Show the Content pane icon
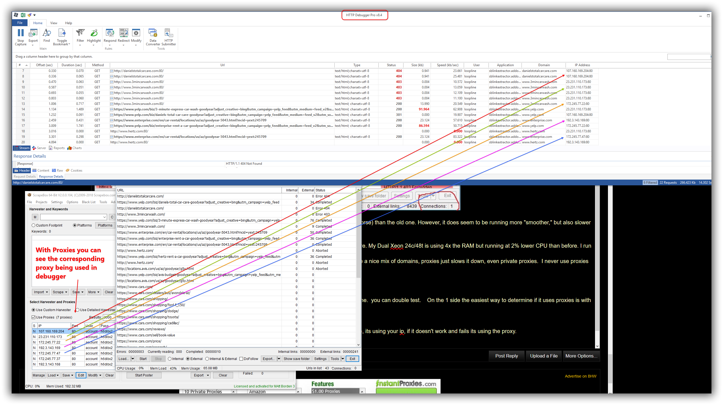This screenshot has height=405, width=723. point(34,171)
